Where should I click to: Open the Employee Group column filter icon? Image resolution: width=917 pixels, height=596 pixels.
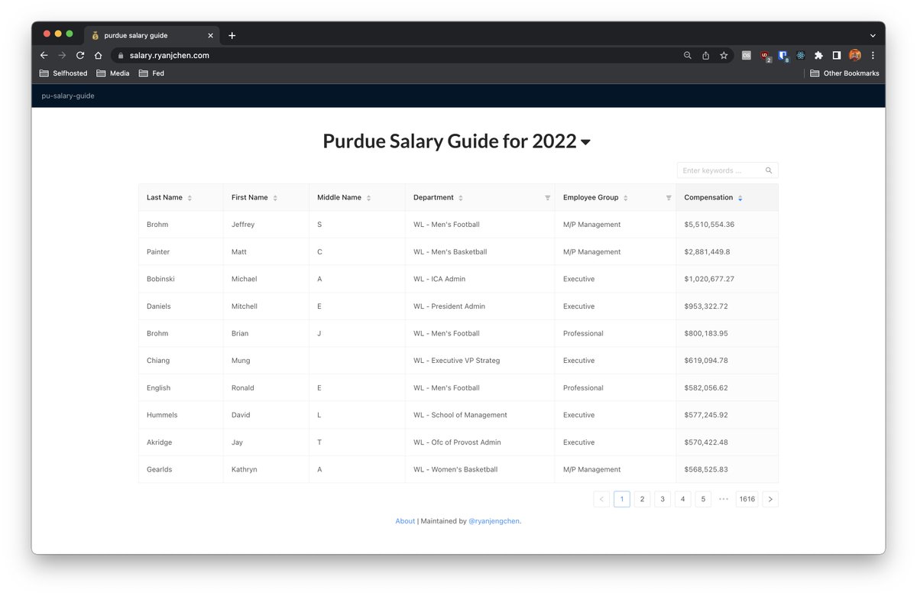pyautogui.click(x=669, y=198)
